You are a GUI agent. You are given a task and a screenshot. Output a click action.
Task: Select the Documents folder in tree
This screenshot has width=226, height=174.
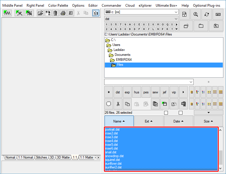(x=122, y=55)
